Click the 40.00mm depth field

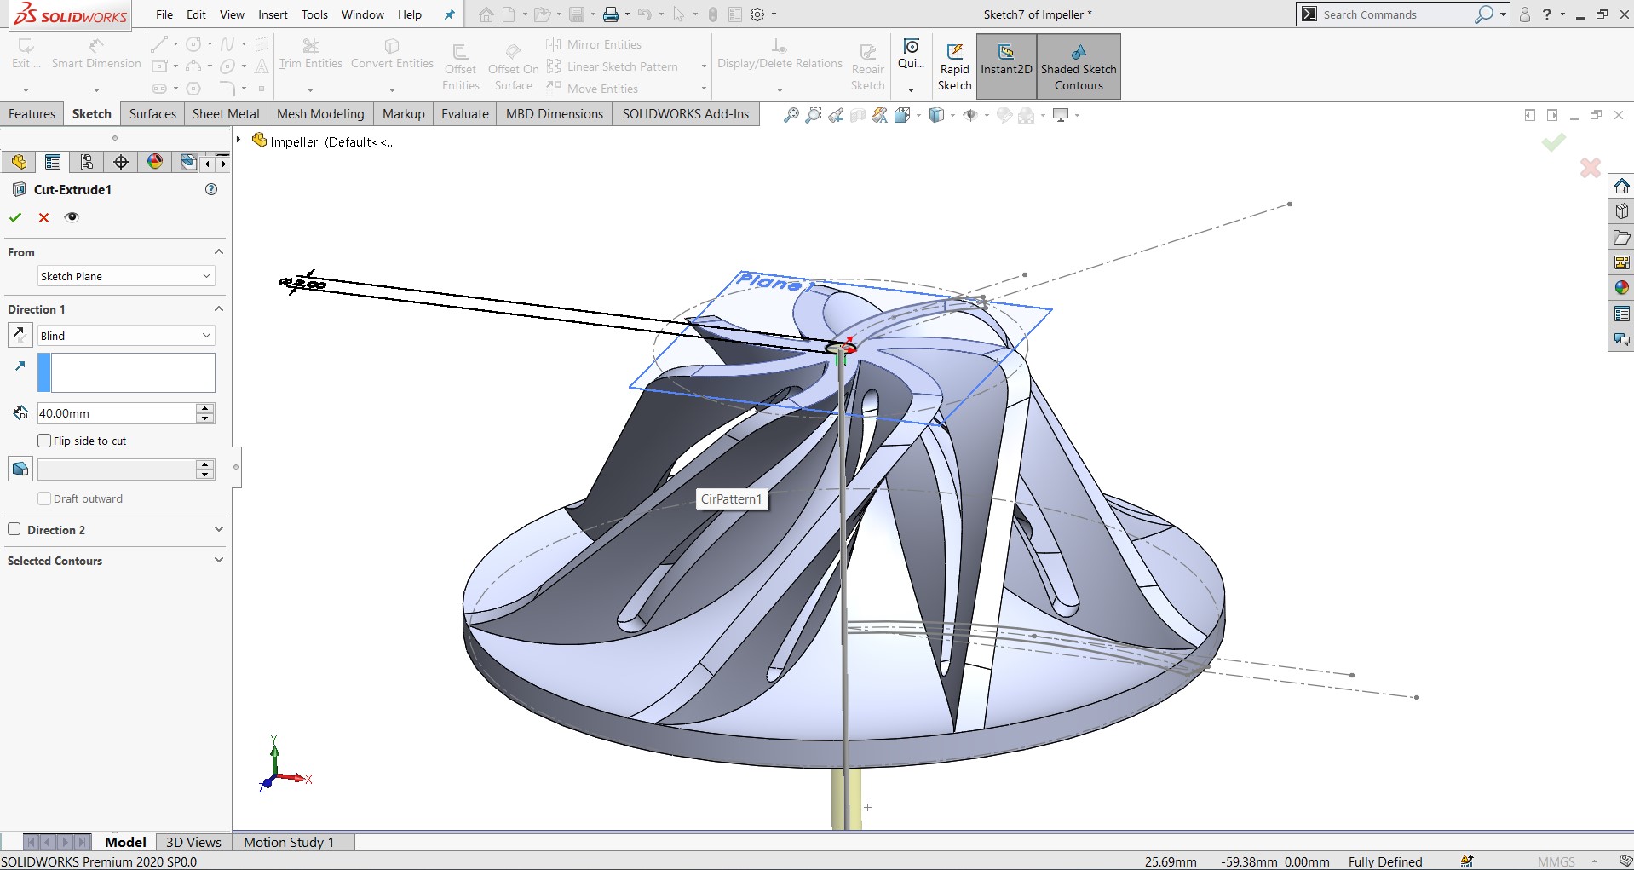coord(116,413)
